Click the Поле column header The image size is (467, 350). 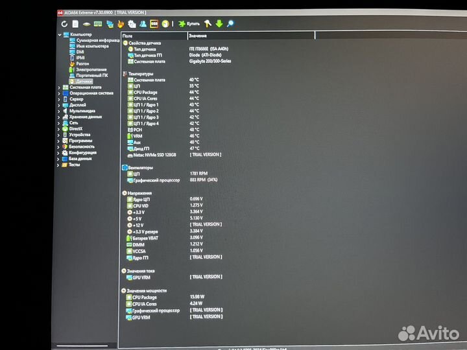(x=154, y=36)
